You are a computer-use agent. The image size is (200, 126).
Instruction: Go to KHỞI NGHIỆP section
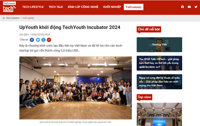112,7
